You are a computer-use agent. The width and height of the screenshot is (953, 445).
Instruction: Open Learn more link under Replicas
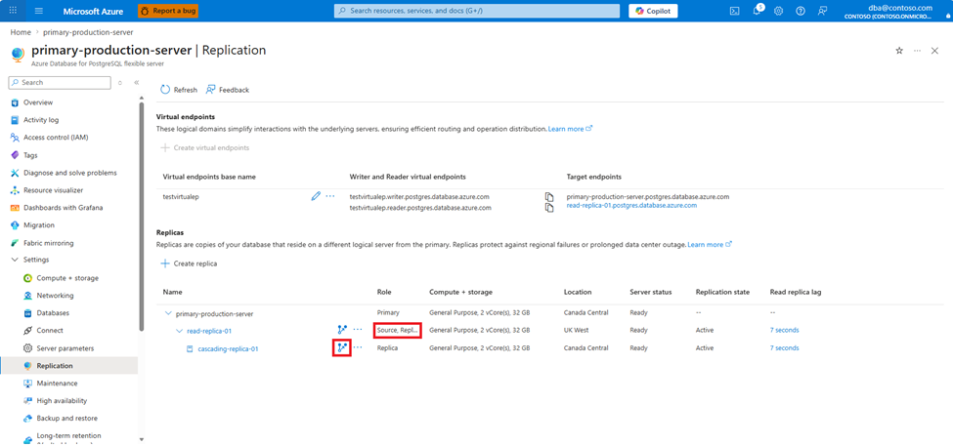point(710,245)
